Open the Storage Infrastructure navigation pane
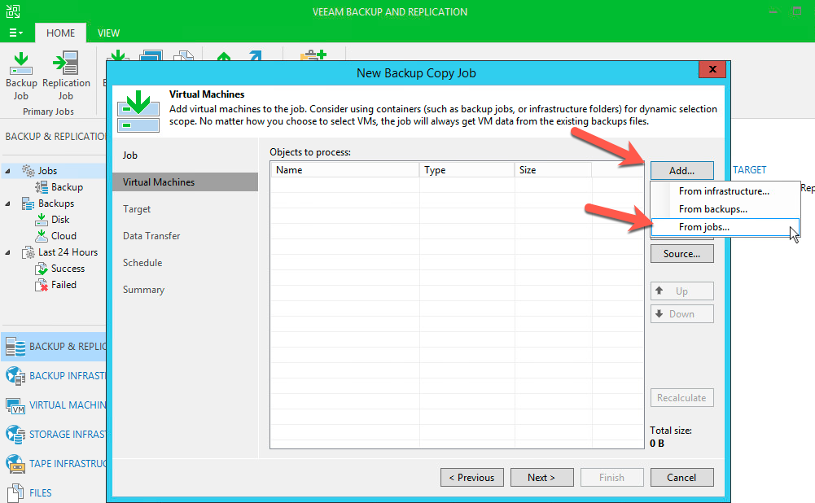 [54, 435]
